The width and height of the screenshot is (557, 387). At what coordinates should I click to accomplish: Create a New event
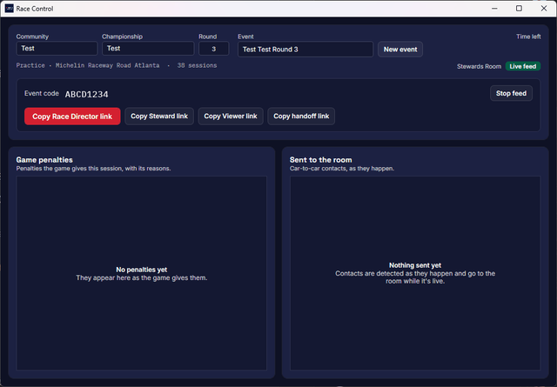(400, 50)
